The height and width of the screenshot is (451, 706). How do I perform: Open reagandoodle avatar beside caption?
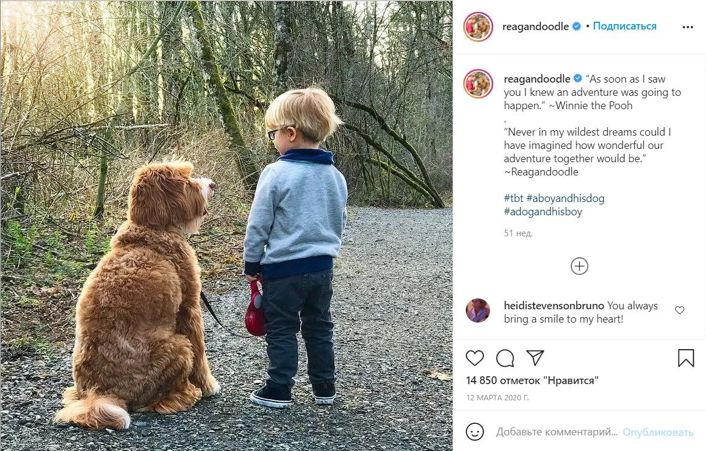click(x=479, y=84)
